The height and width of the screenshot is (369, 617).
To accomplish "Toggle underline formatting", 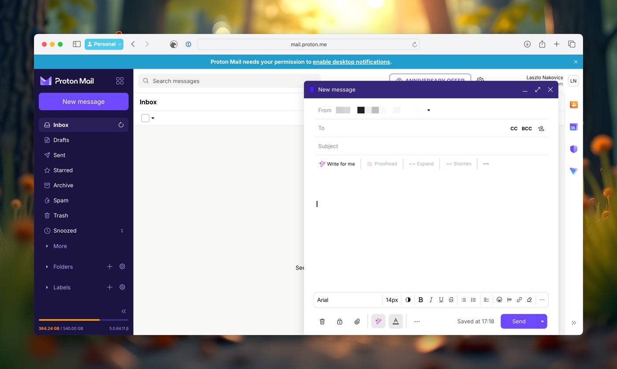I will click(441, 300).
